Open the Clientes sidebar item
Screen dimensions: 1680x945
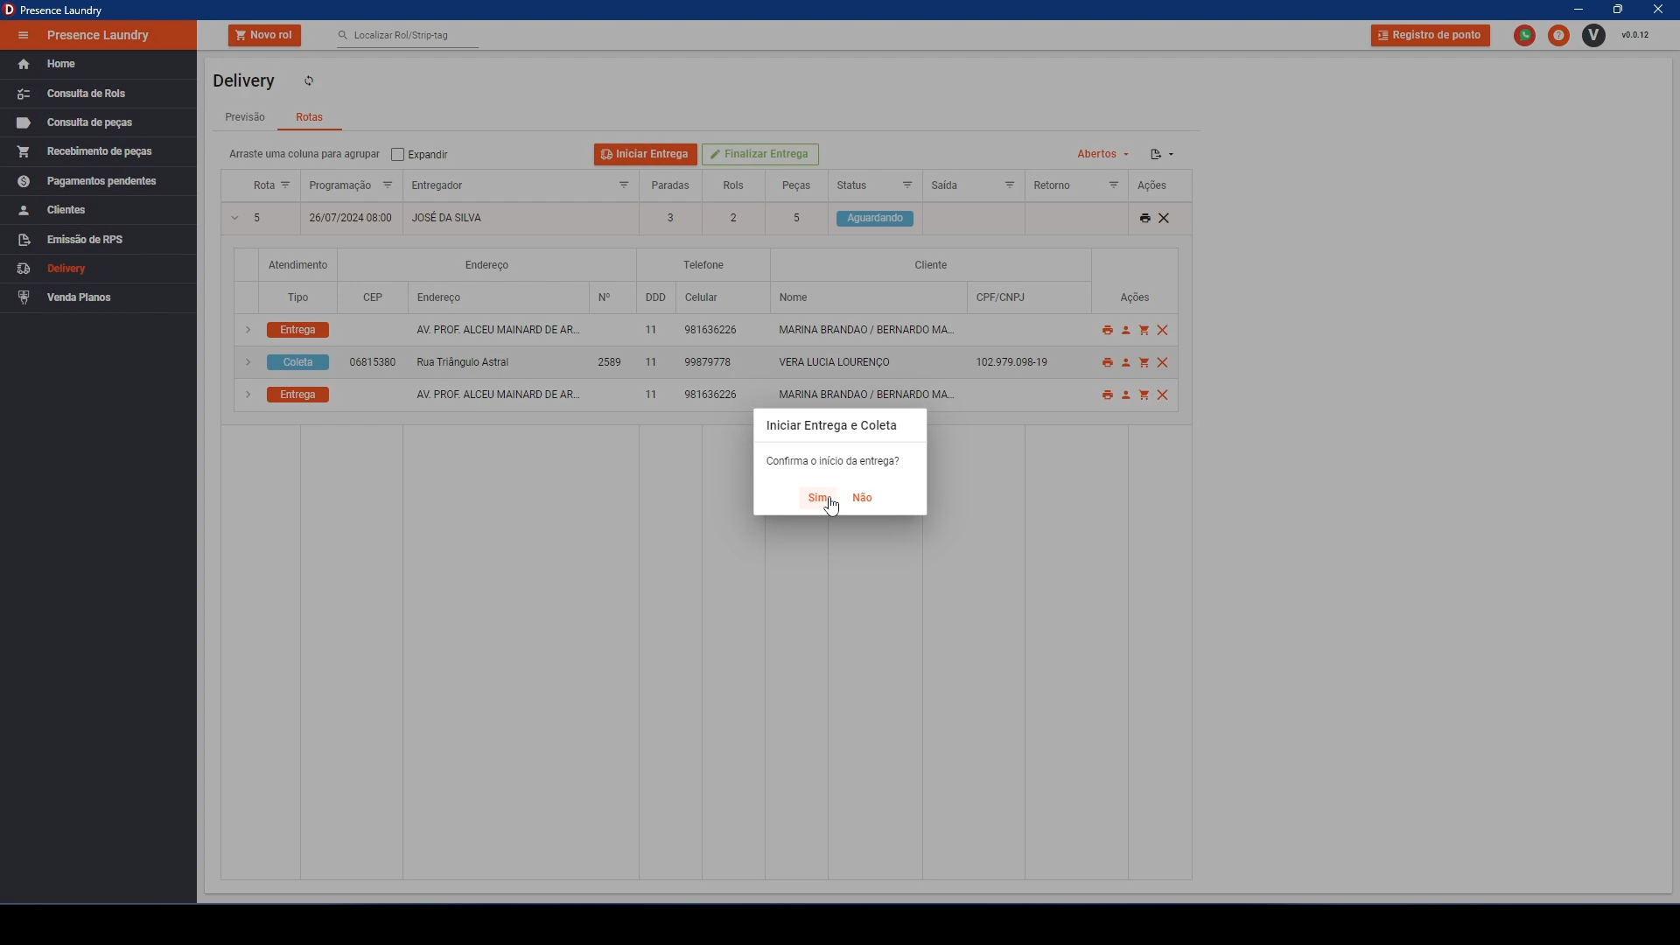click(x=98, y=210)
